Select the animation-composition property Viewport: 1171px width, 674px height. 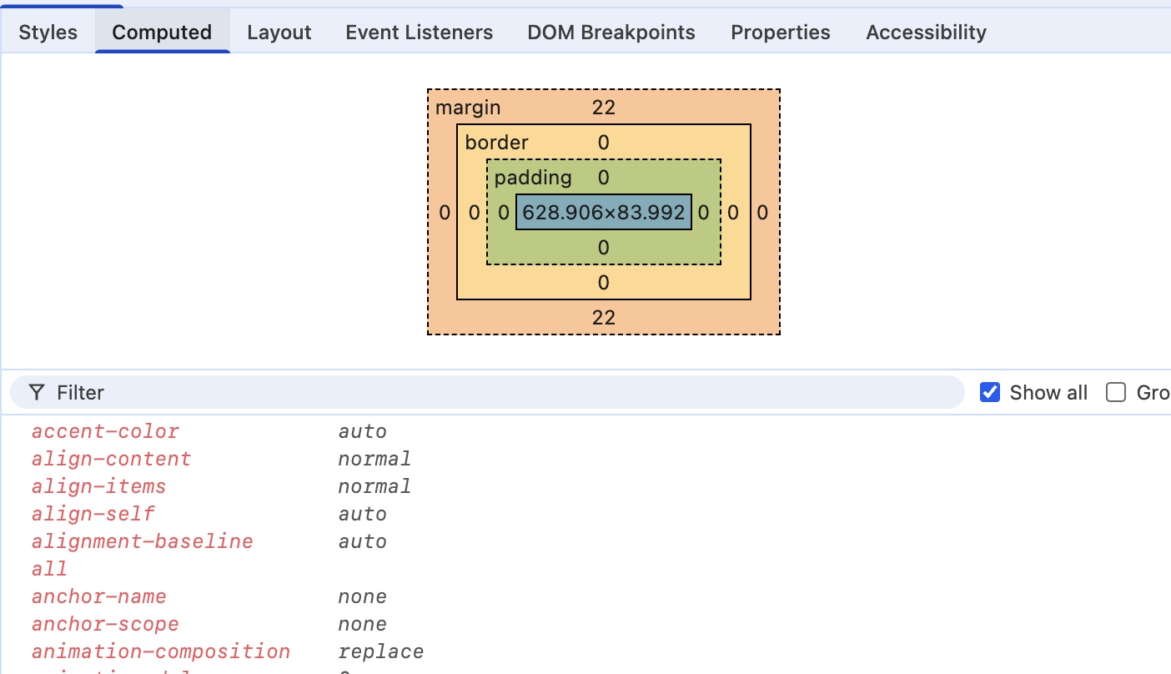point(160,651)
